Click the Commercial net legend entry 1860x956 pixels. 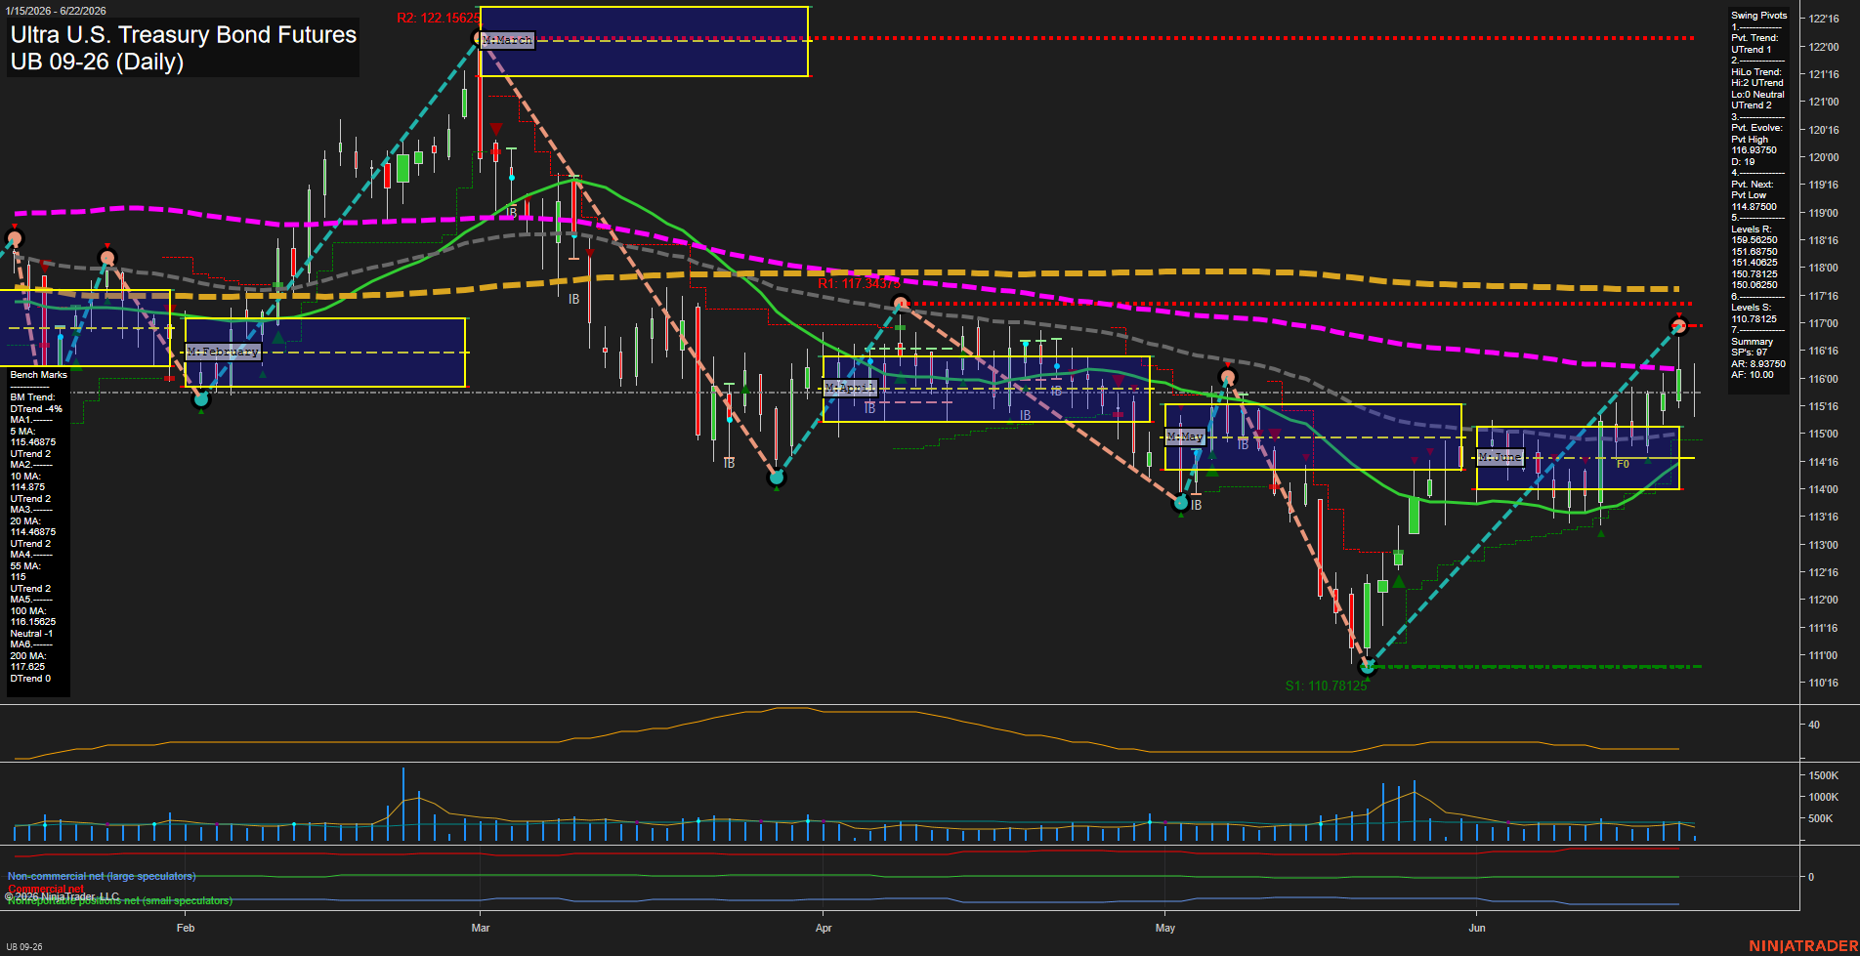(46, 889)
